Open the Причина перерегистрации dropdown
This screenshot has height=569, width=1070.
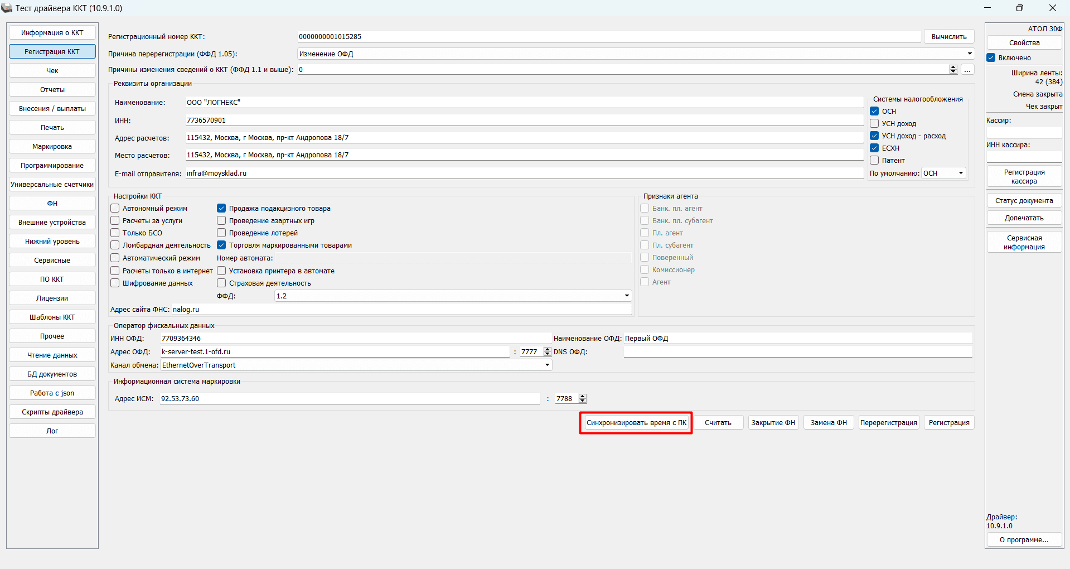coord(970,54)
